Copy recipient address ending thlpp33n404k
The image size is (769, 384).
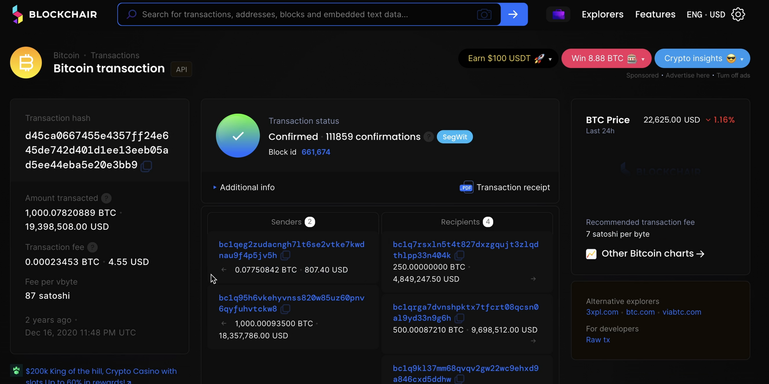pyautogui.click(x=459, y=255)
